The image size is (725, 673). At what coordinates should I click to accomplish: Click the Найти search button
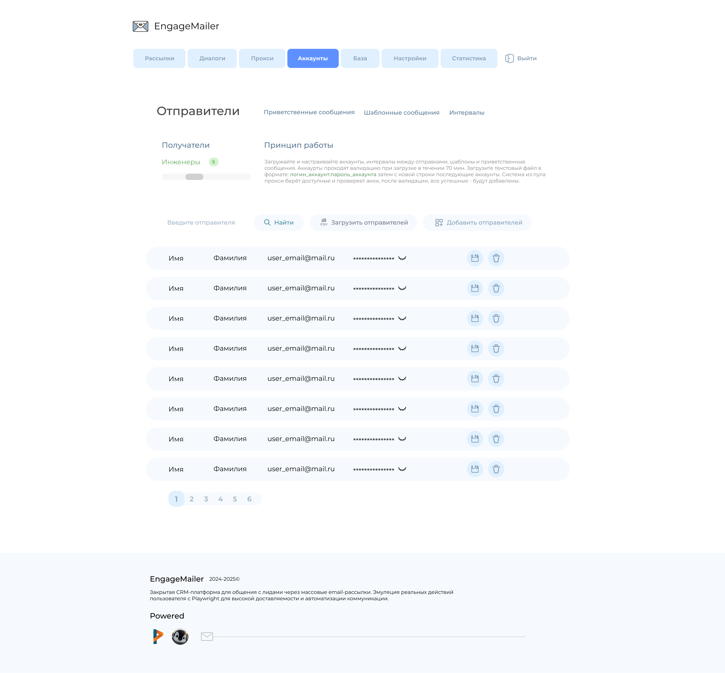click(x=279, y=222)
